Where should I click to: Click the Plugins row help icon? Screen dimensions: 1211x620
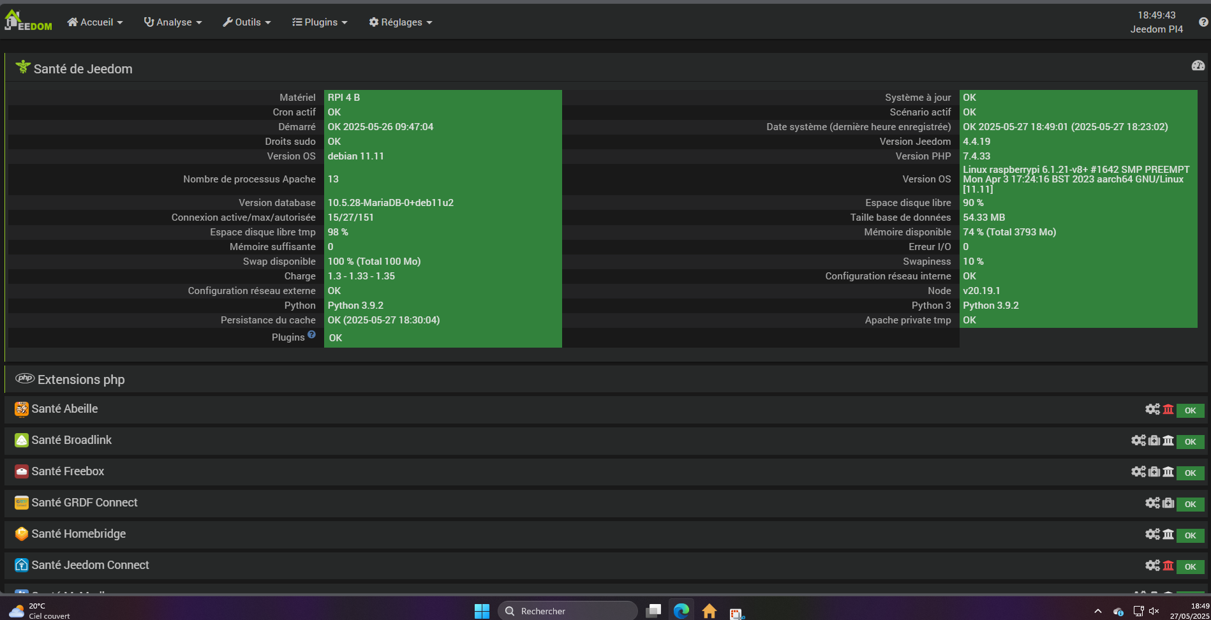311,334
